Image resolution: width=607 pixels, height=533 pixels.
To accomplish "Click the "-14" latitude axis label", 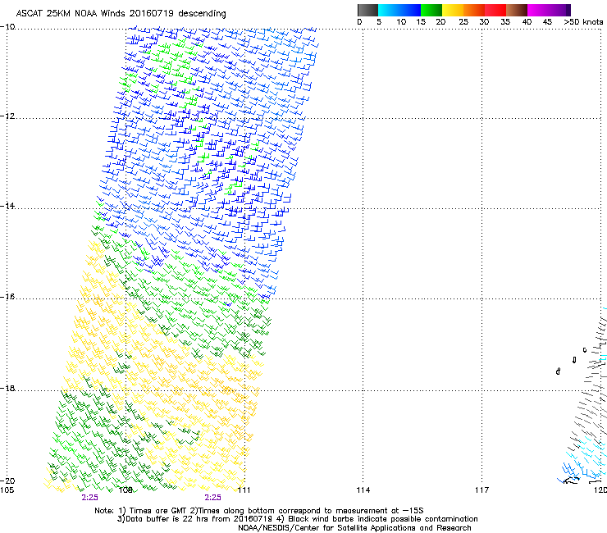I will point(7,206).
